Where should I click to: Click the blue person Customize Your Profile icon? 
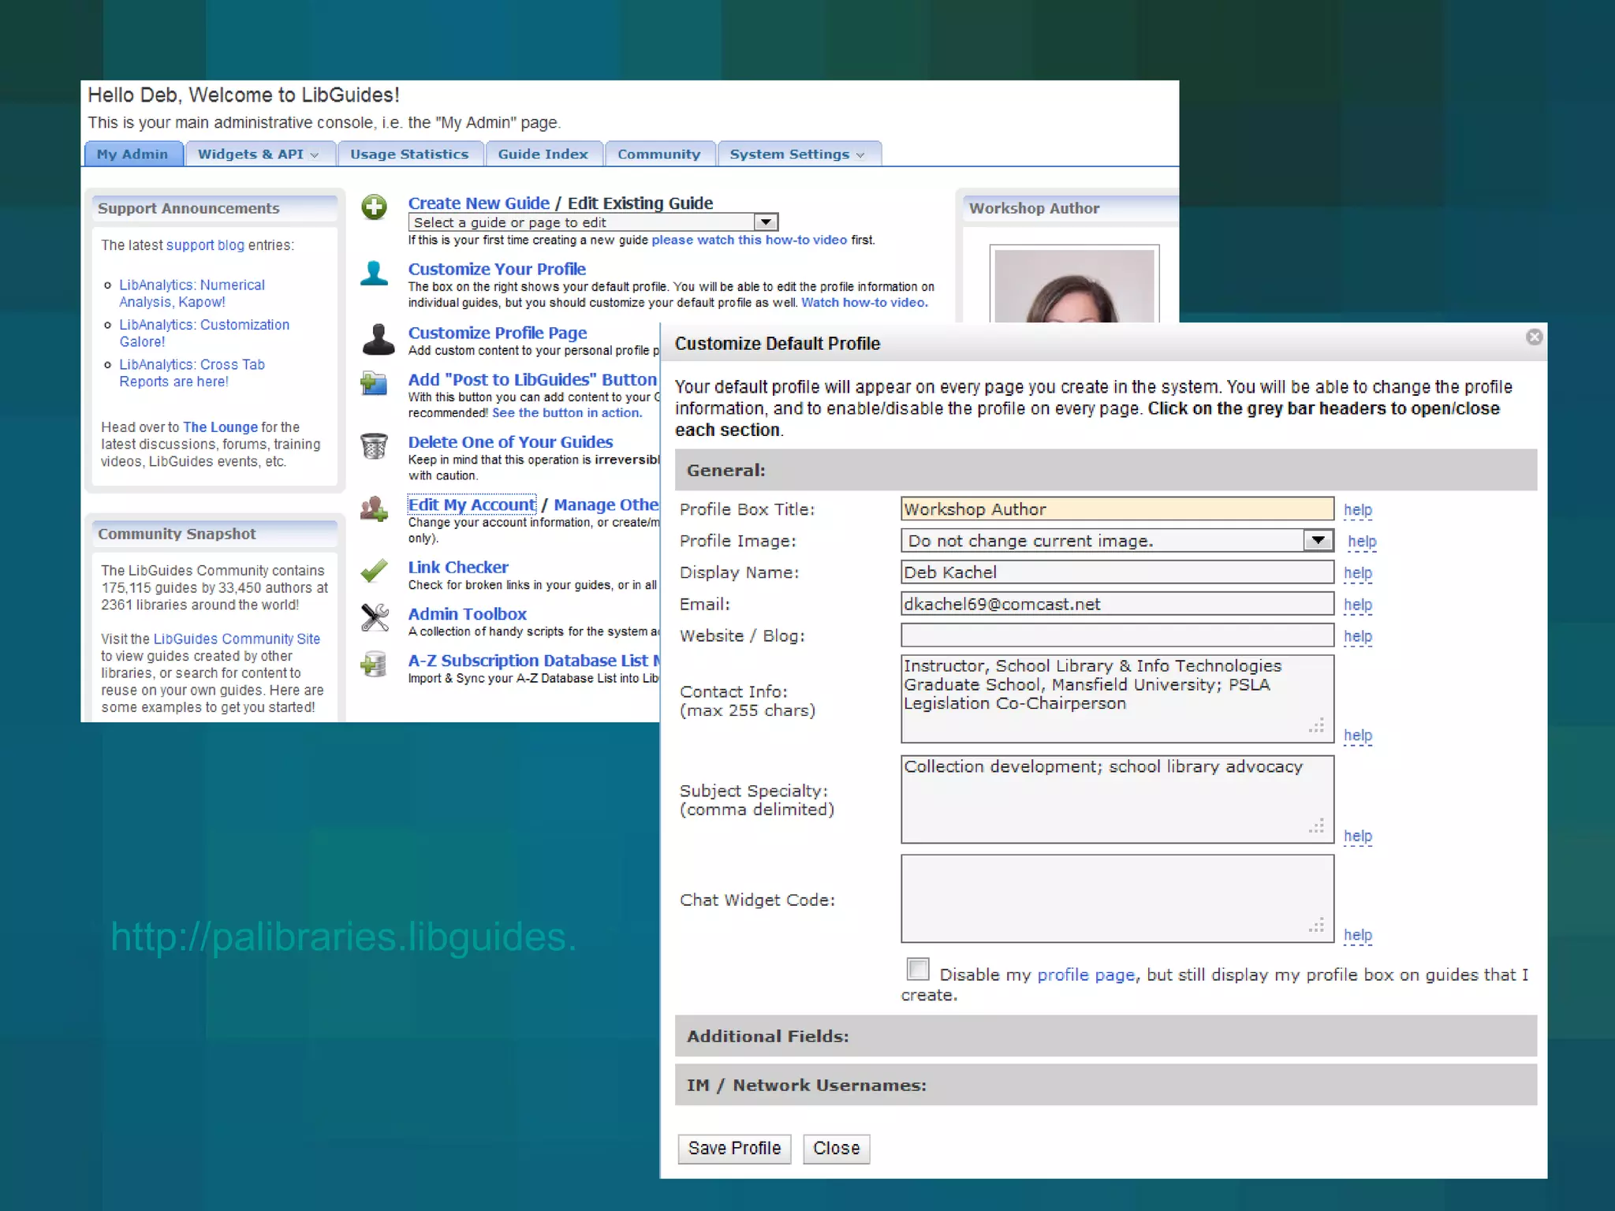(374, 273)
